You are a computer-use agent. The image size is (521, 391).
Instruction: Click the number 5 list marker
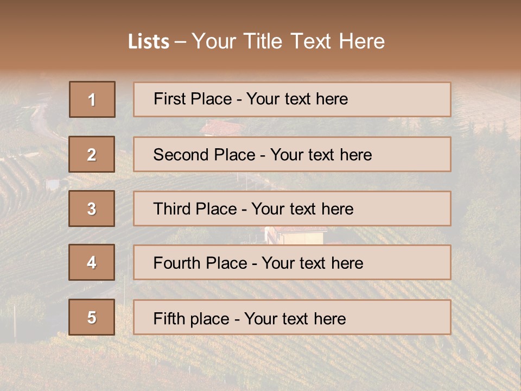tap(92, 317)
